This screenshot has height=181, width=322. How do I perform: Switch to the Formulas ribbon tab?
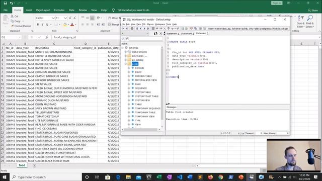tap(59, 10)
